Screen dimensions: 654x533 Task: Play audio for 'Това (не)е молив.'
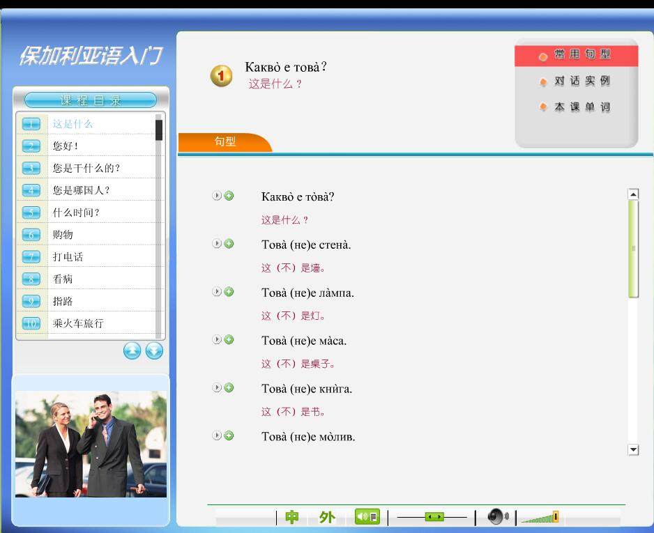click(x=217, y=435)
